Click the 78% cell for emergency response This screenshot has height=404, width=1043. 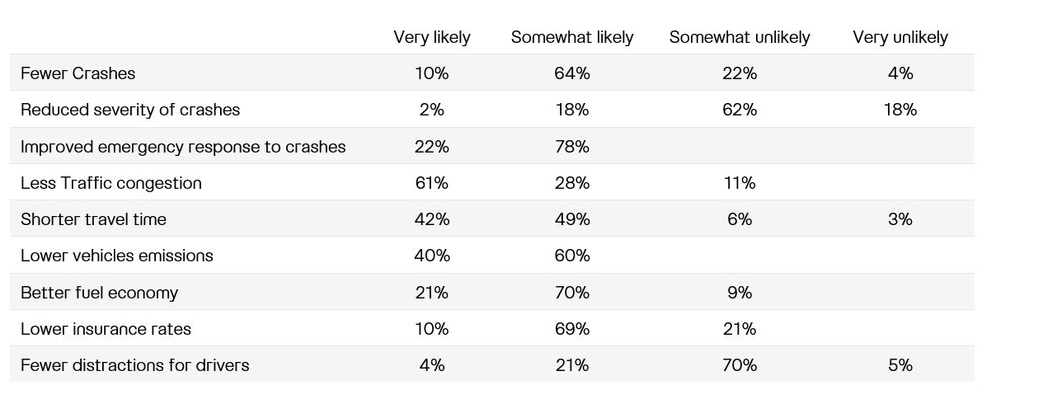click(x=572, y=147)
